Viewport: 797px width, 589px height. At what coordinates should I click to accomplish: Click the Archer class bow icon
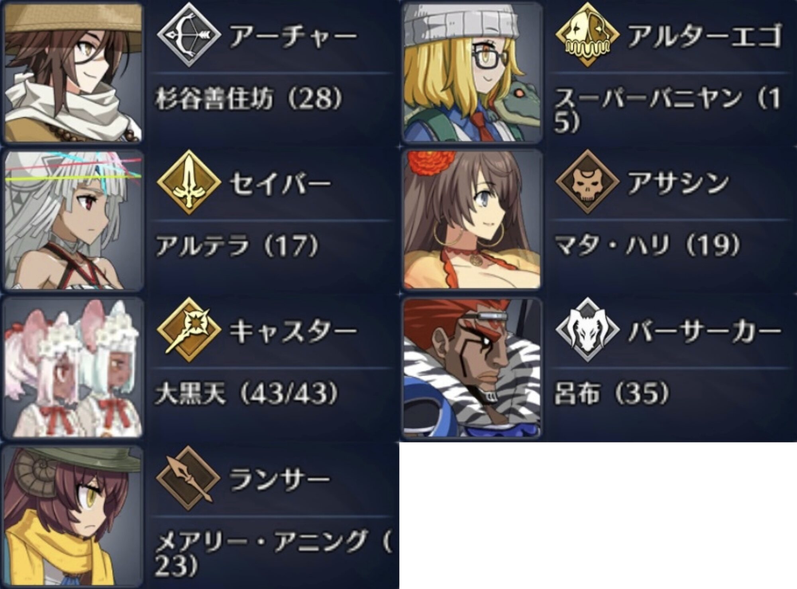[188, 35]
